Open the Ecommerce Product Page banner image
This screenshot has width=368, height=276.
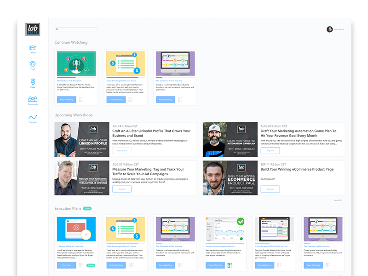click(x=230, y=178)
